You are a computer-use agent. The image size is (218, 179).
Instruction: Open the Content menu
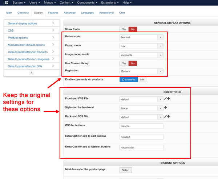66,3
